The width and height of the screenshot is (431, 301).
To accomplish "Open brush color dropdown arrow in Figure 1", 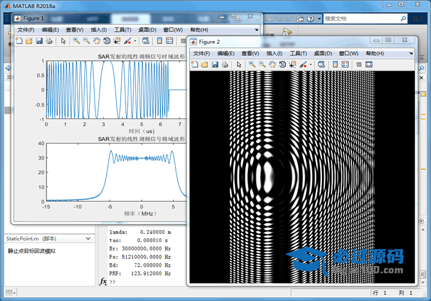I will (x=135, y=41).
